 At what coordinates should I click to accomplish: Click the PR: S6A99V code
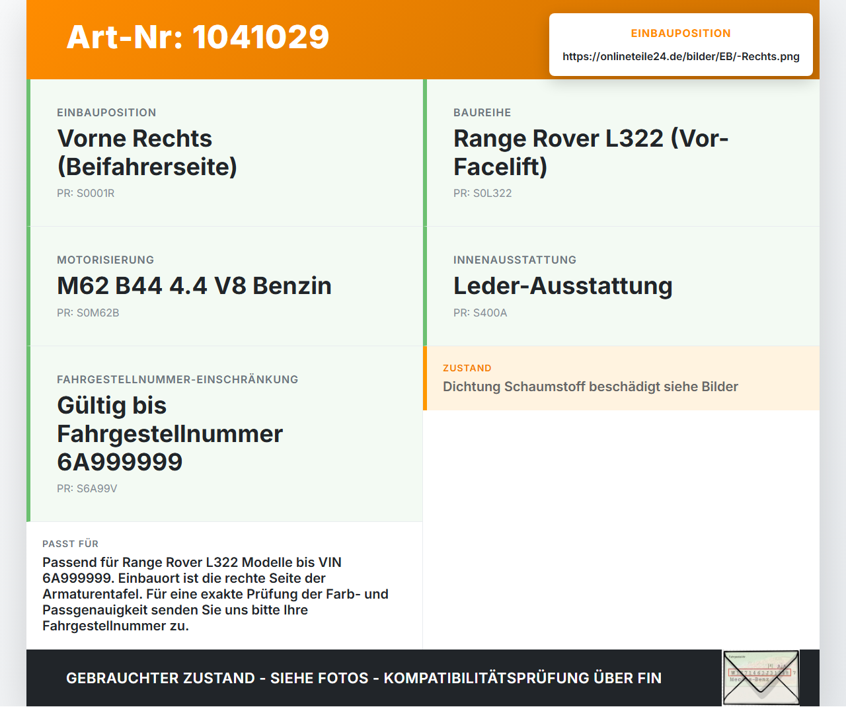(x=87, y=488)
